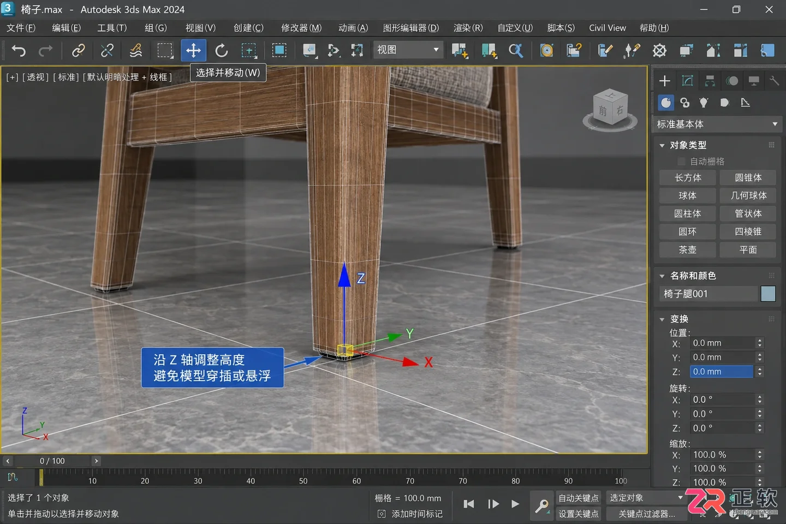This screenshot has height=524, width=786.
Task: Collapse the 变换 rollout
Action: pyautogui.click(x=662, y=319)
